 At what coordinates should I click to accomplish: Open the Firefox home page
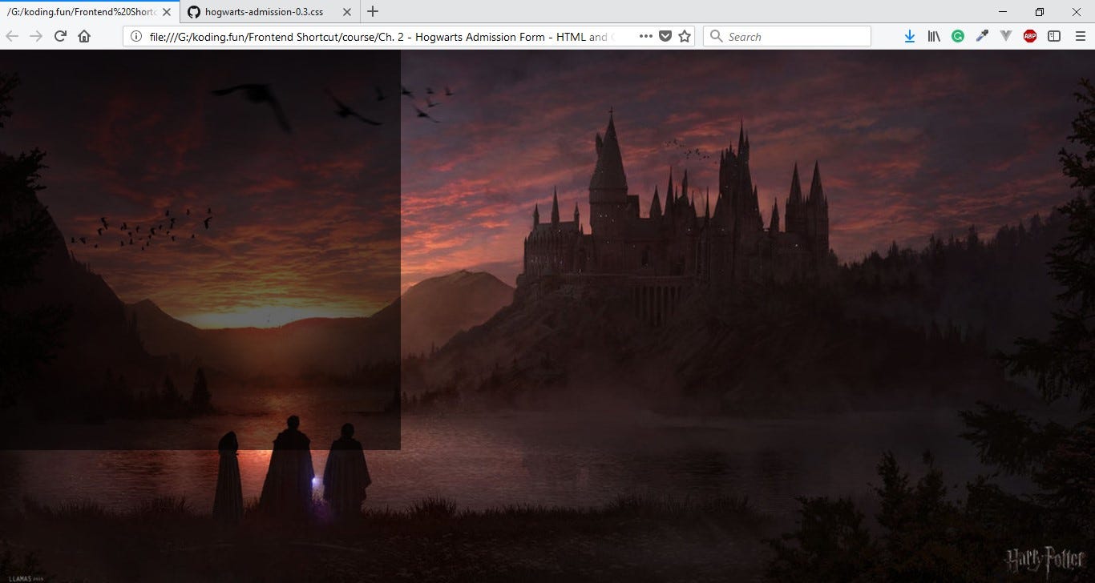84,36
